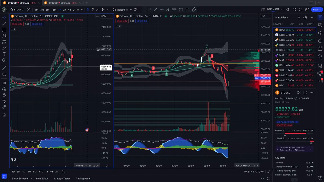Open the advanced view pie icon in Watchlist

(305, 17)
